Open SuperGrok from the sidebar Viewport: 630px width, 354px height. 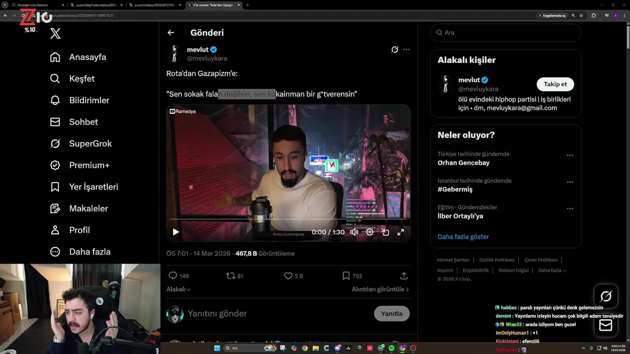(x=81, y=144)
